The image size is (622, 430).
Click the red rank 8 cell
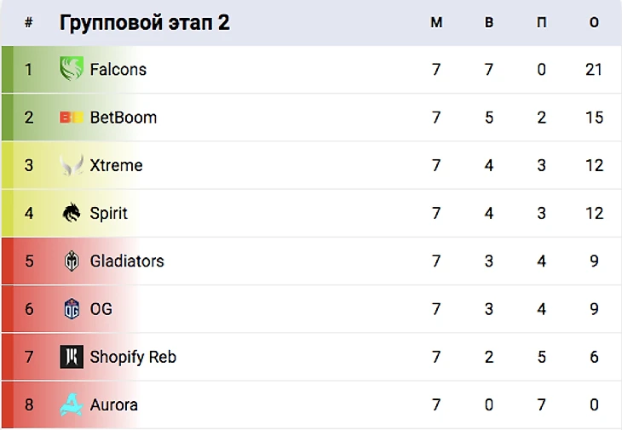(29, 404)
